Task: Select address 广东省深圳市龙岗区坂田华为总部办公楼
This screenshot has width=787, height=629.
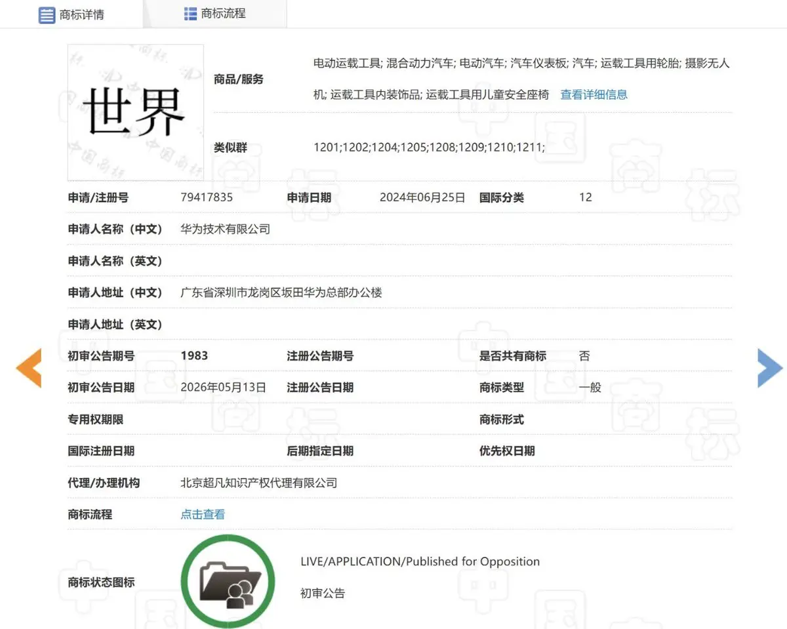Action: pyautogui.click(x=281, y=293)
